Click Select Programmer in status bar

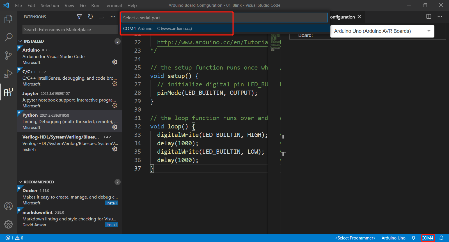(x=355, y=238)
